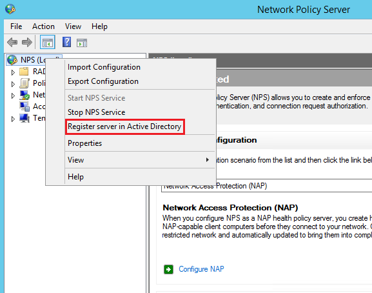
Task: Click the green arrow icon beside Configure NAP
Action: (x=168, y=269)
